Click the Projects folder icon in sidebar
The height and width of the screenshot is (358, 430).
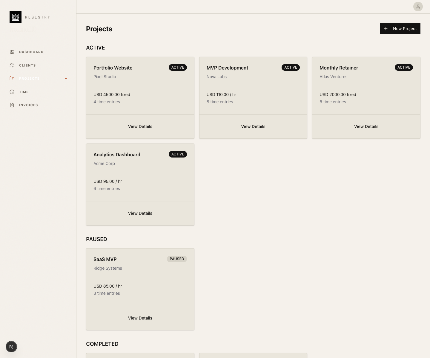12,78
